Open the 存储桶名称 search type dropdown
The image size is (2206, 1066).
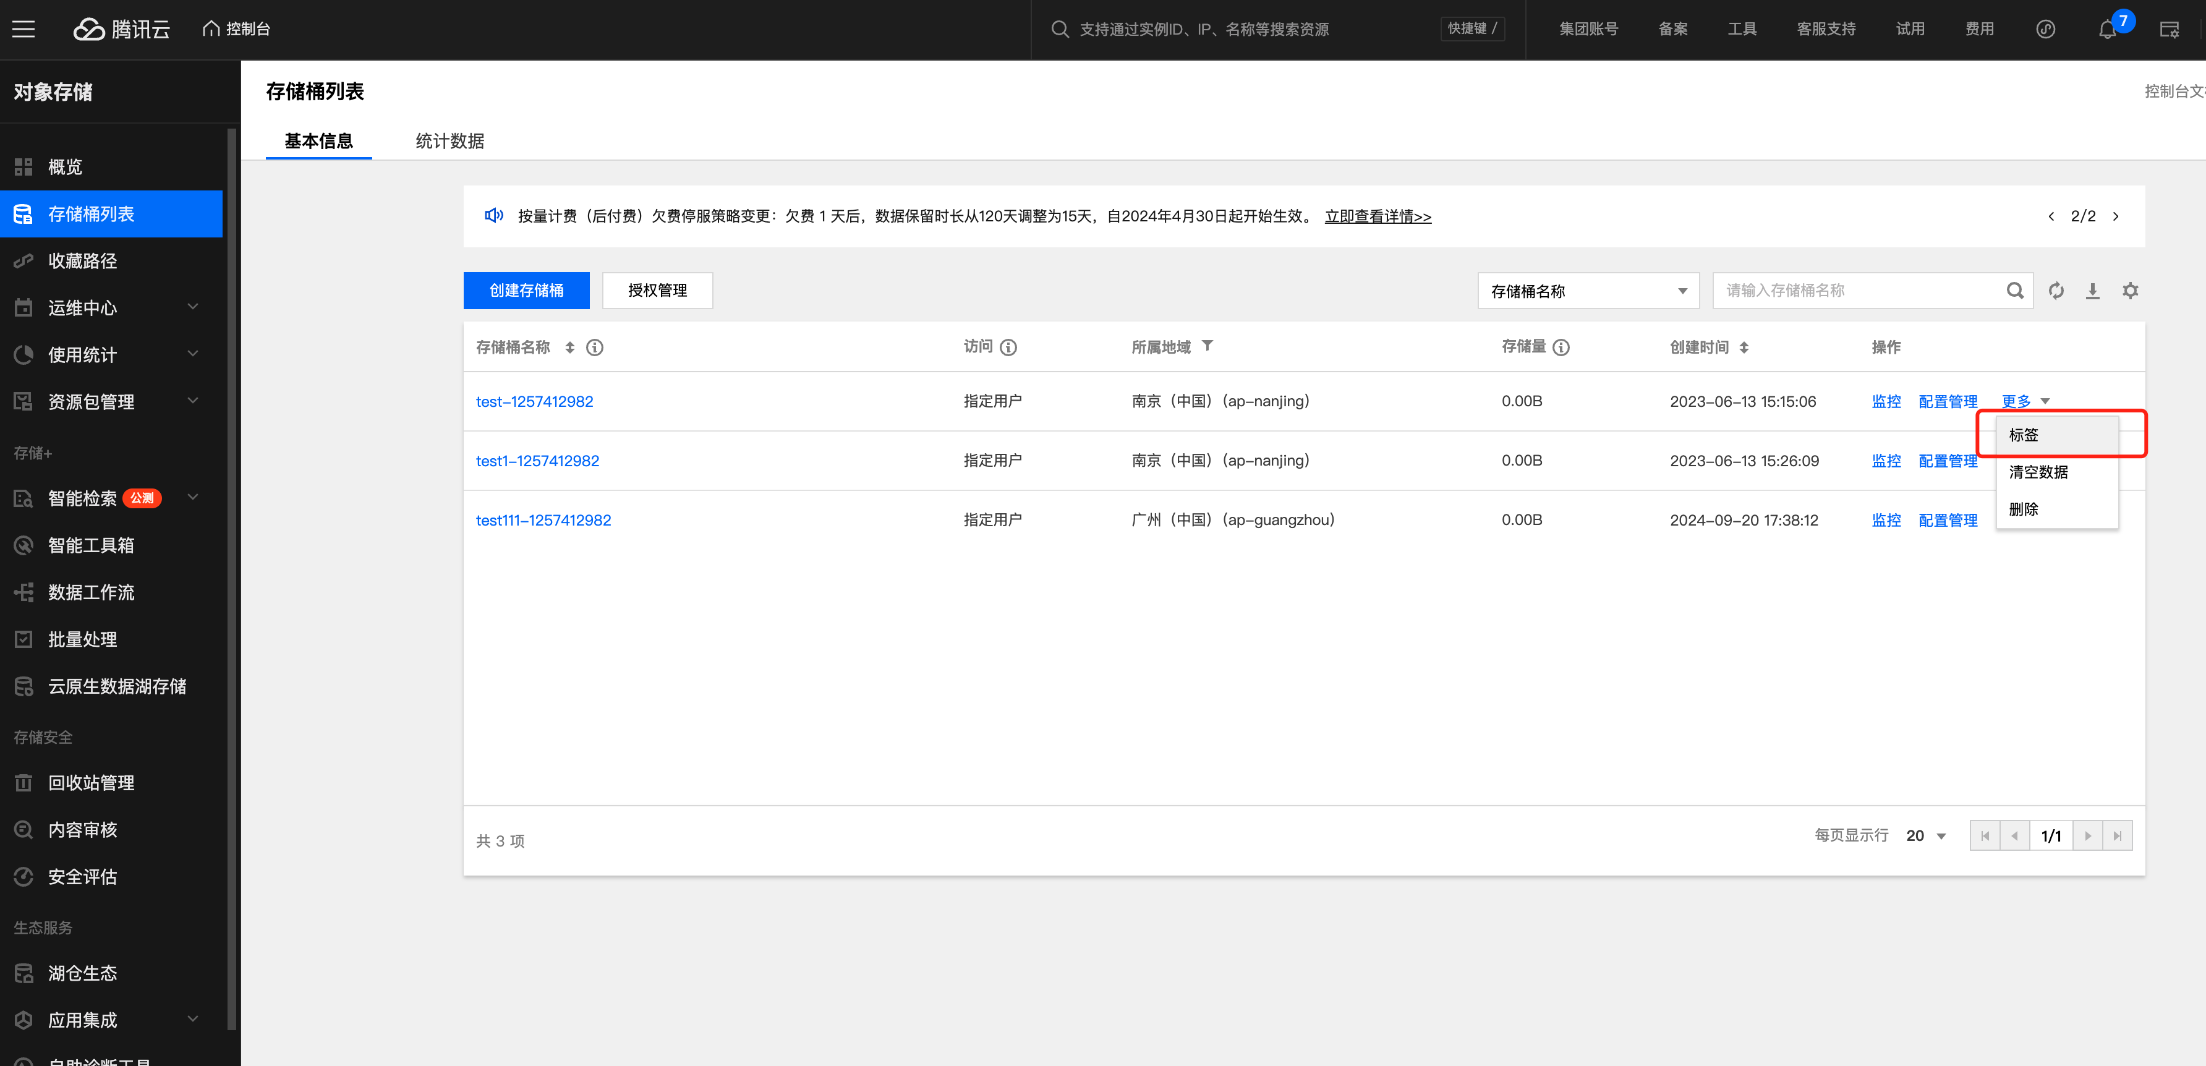(x=1588, y=291)
